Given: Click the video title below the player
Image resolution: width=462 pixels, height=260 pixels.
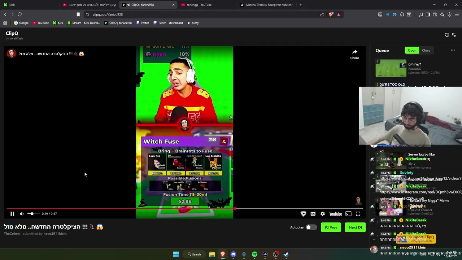Looking at the screenshot, I should (x=53, y=227).
